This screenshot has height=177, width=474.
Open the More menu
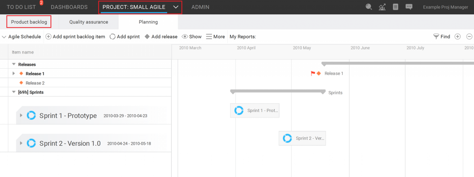pyautogui.click(x=216, y=37)
